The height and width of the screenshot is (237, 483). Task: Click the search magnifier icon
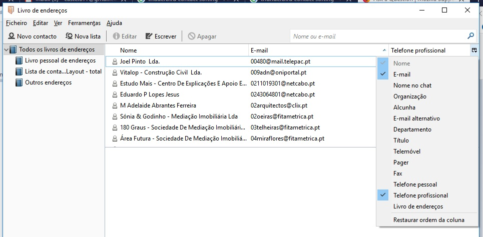(x=470, y=36)
